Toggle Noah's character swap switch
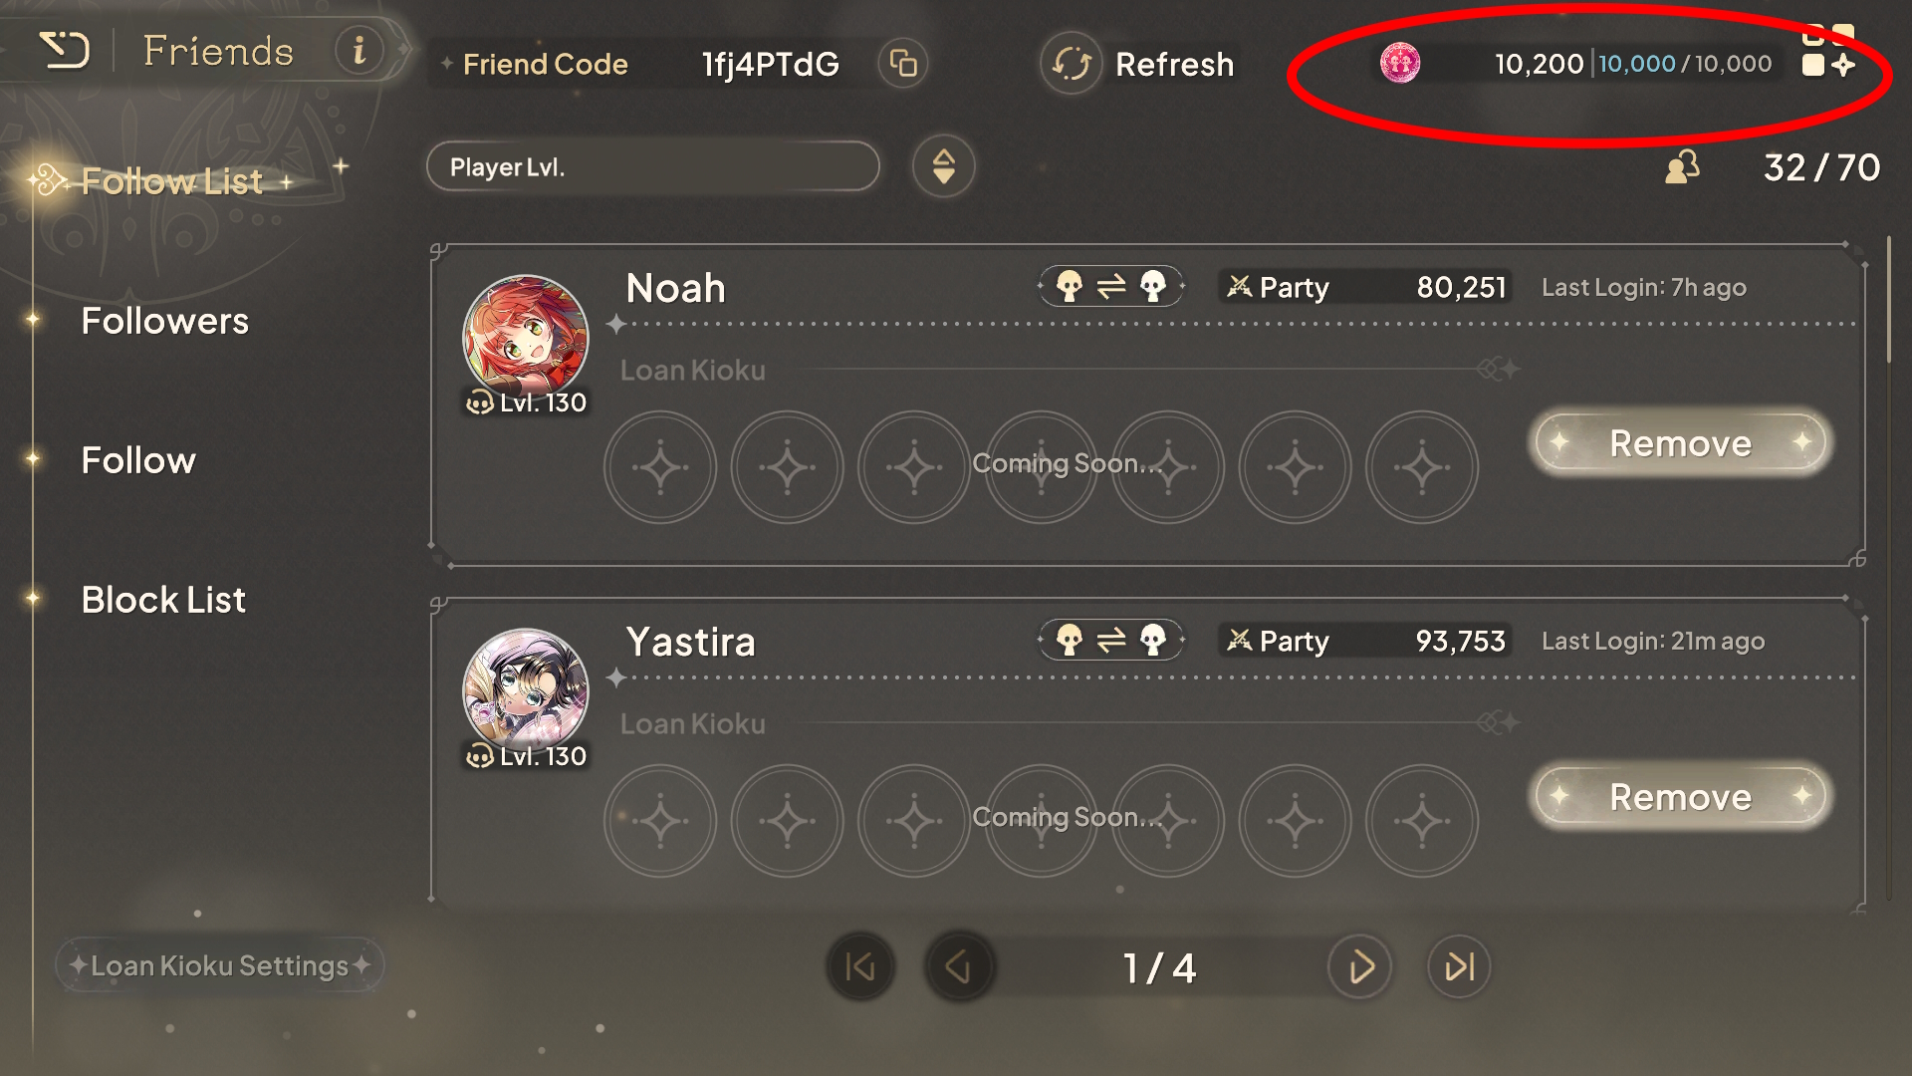Image resolution: width=1912 pixels, height=1076 pixels. coord(1111,287)
